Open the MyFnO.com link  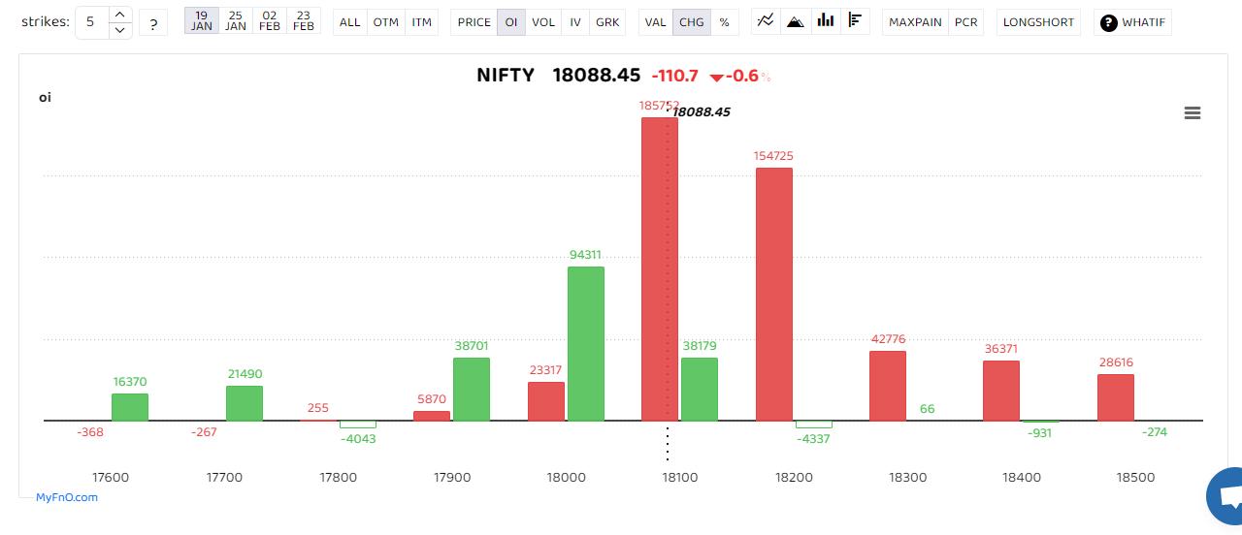click(67, 497)
